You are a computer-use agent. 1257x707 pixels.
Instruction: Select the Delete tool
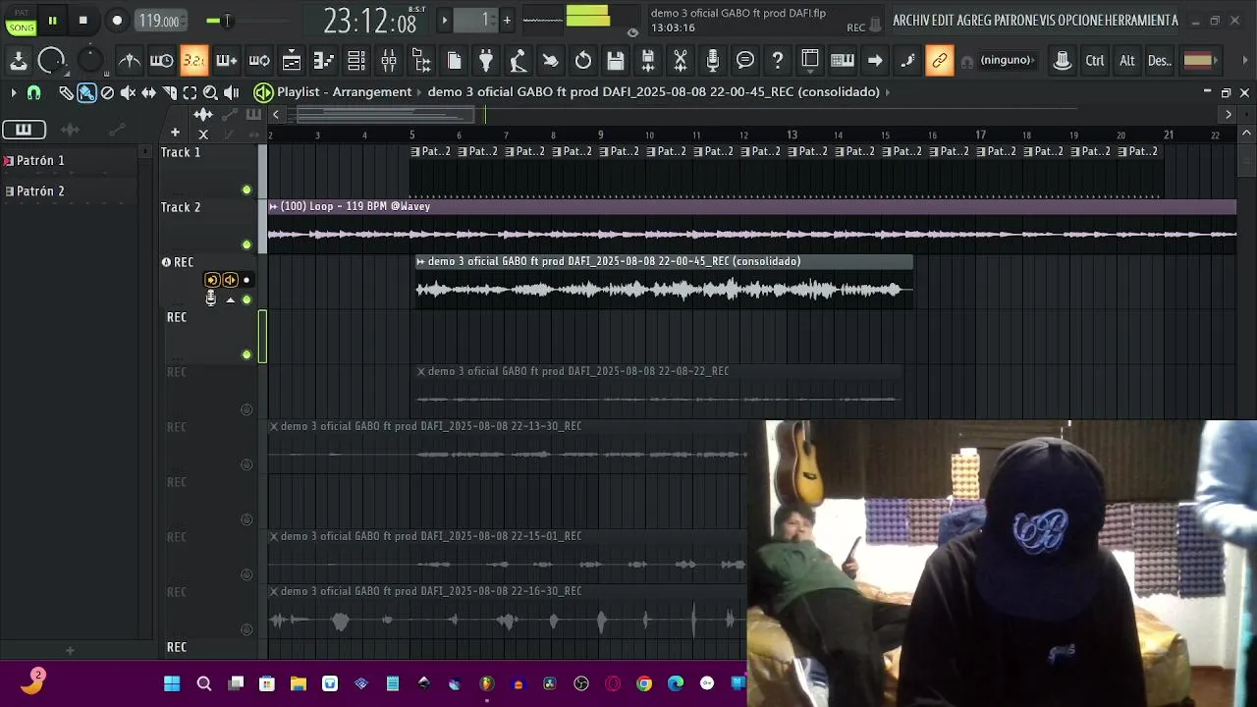coord(107,92)
